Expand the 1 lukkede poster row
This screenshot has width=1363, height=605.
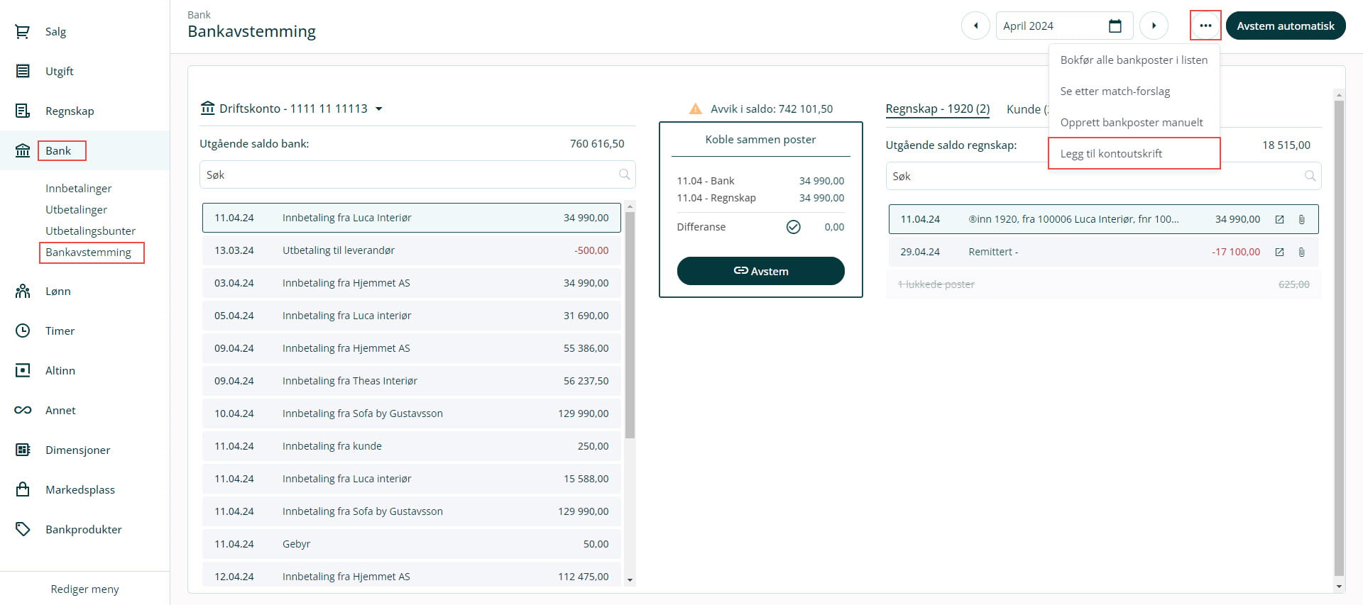coord(1103,284)
